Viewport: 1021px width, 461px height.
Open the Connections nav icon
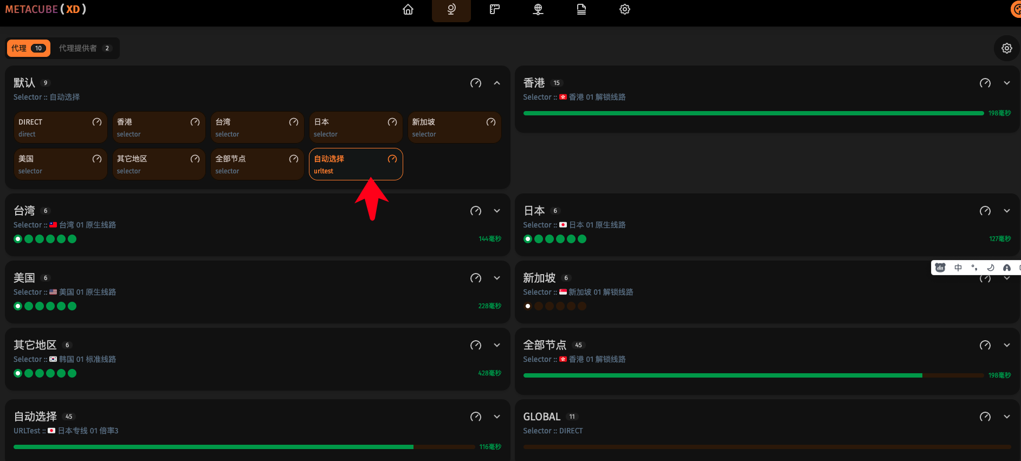(538, 10)
